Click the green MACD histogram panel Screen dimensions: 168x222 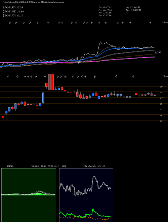(x=29, y=195)
